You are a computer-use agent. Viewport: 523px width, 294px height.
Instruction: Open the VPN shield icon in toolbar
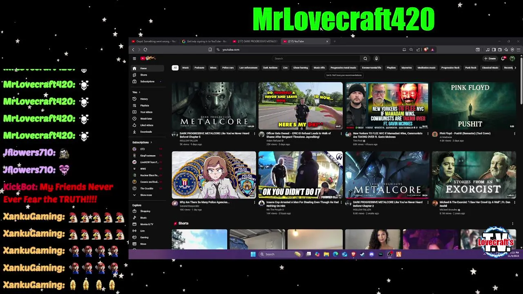click(x=512, y=49)
